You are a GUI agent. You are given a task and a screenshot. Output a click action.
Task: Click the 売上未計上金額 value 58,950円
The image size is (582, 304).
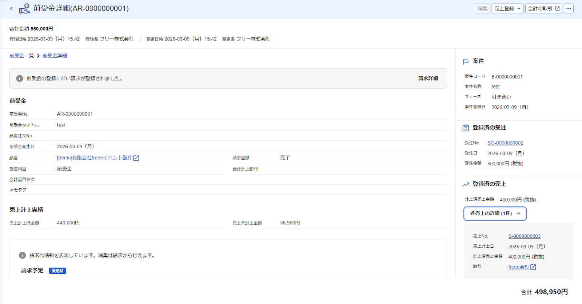coord(290,223)
